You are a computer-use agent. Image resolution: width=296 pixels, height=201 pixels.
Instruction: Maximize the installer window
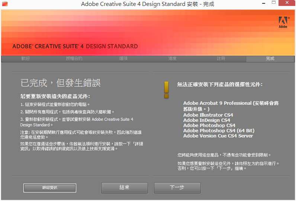pyautogui.click(x=274, y=3)
